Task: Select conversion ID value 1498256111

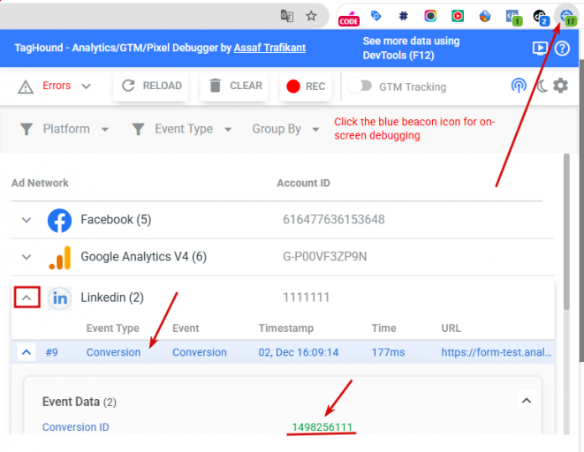Action: click(322, 427)
